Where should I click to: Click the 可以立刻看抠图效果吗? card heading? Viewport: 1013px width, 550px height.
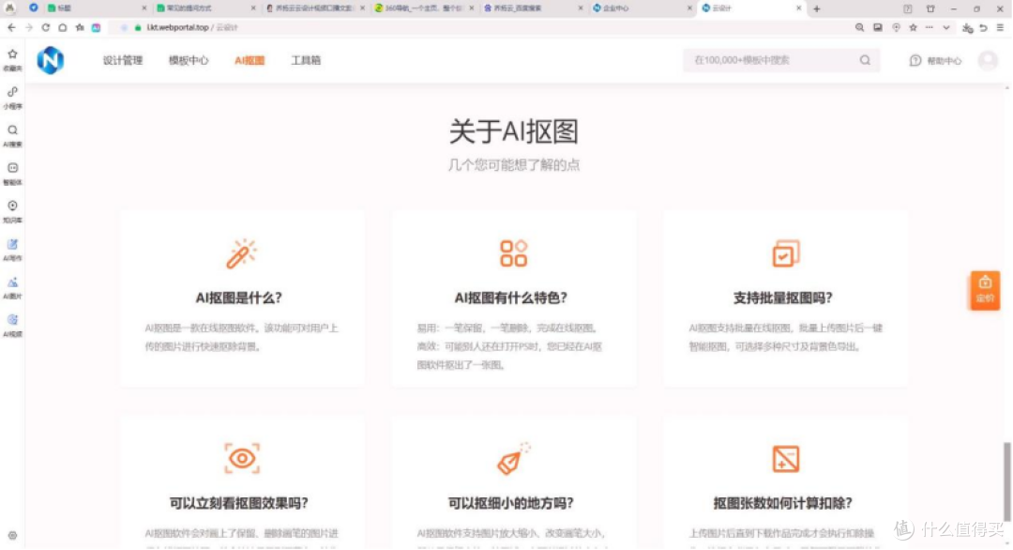pyautogui.click(x=239, y=503)
